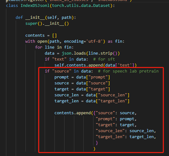The height and width of the screenshot is (156, 169).
Task: Click the closing parenthesis of contents.append
Action: pyautogui.click(x=94, y=149)
